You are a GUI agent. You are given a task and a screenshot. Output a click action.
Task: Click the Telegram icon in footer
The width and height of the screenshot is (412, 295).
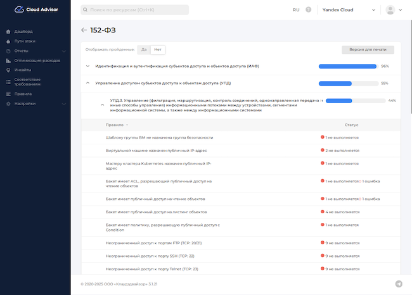coord(399,284)
